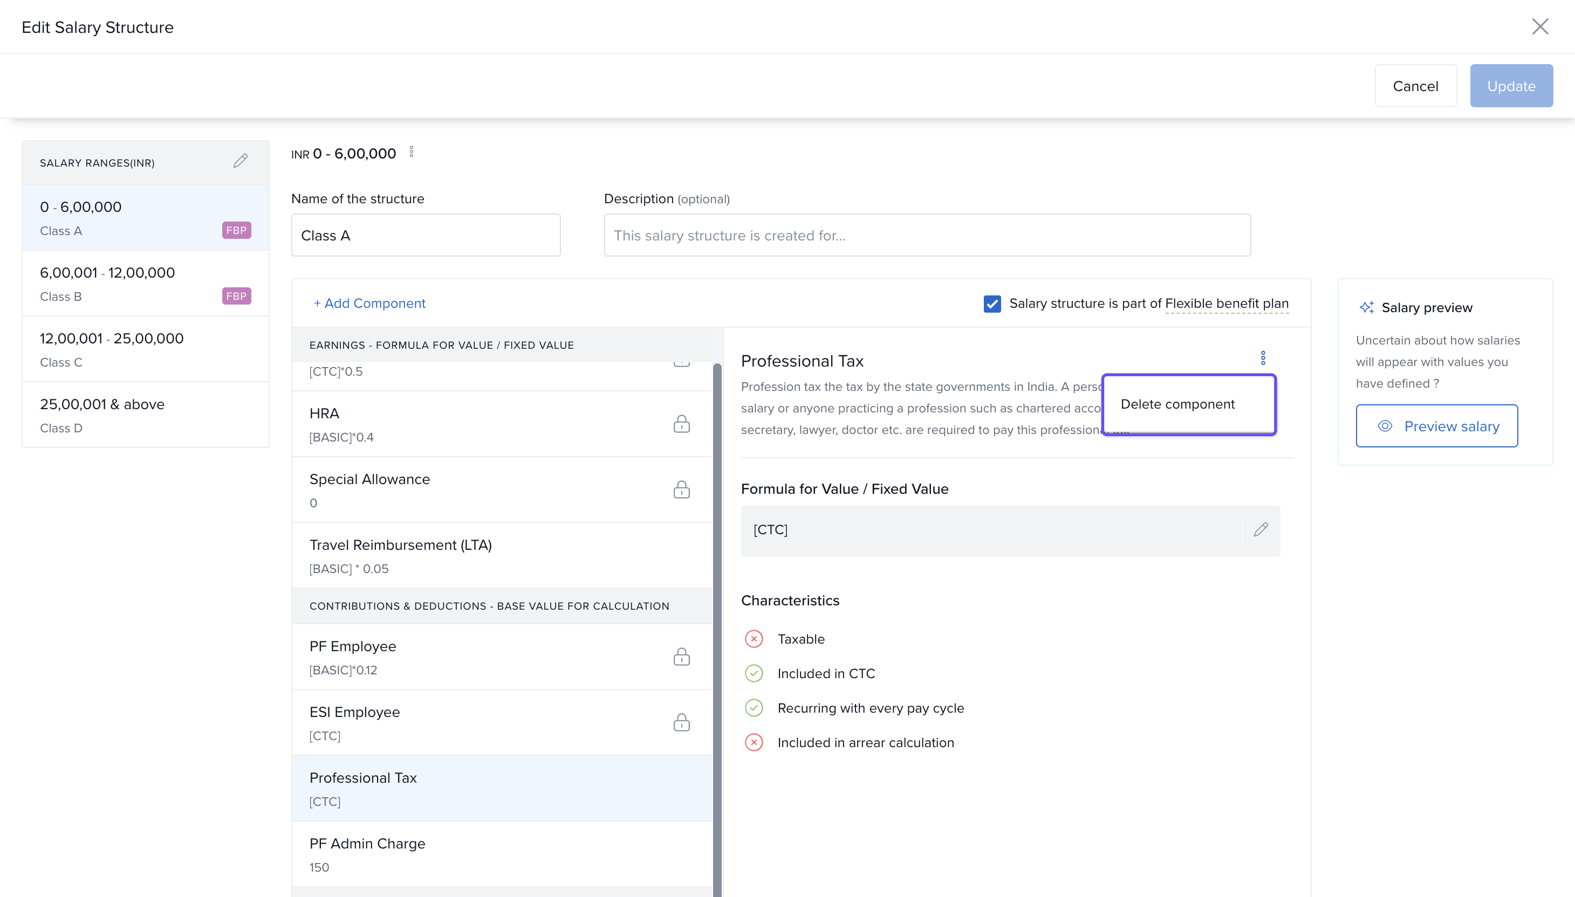Click the Description input field
The image size is (1575, 897).
click(x=927, y=236)
